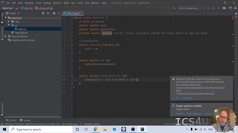Open Add Configuration dropdown
The width and height of the screenshot is (238, 133).
pos(189,8)
